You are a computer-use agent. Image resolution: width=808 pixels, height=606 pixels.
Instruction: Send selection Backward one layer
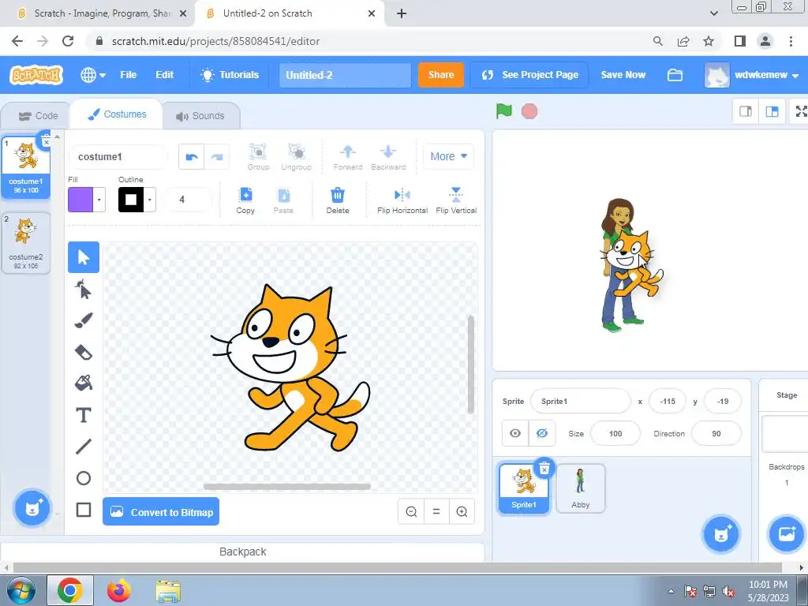388,157
